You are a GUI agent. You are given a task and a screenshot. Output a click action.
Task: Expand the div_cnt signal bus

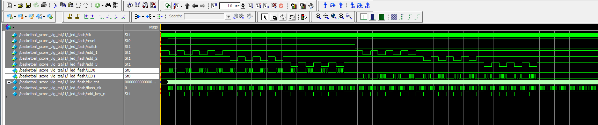click(x=9, y=82)
